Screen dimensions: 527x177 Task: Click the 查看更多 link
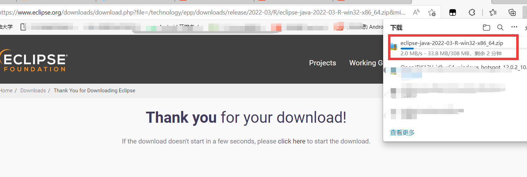(x=402, y=132)
